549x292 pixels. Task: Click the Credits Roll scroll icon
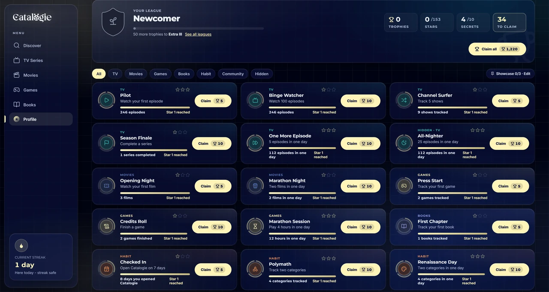[106, 226]
